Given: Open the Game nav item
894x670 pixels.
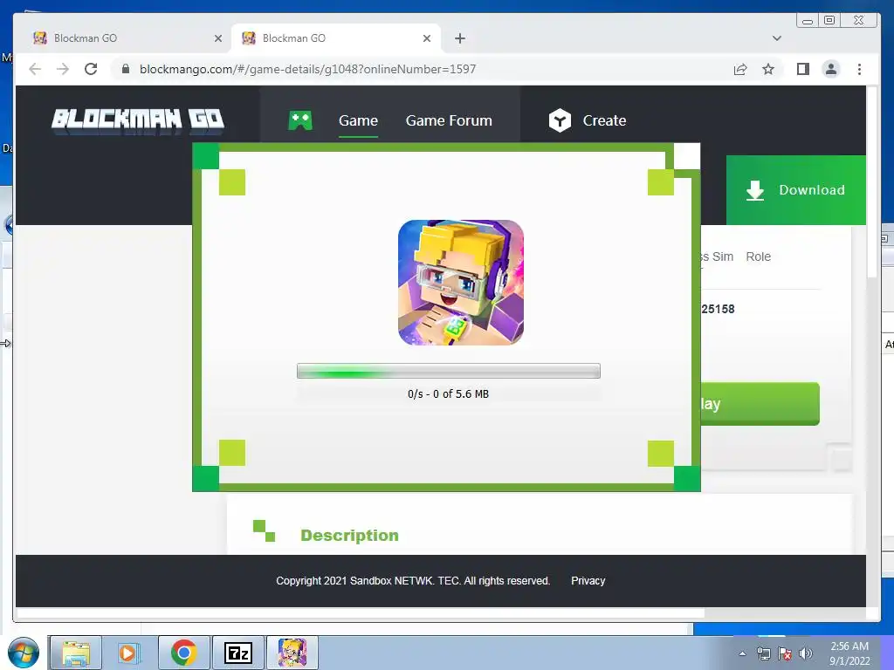Looking at the screenshot, I should click(x=358, y=120).
